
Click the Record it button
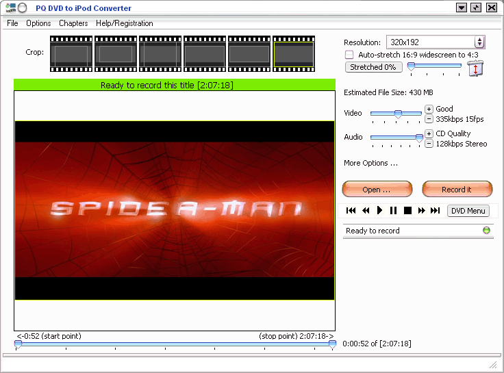click(x=457, y=190)
